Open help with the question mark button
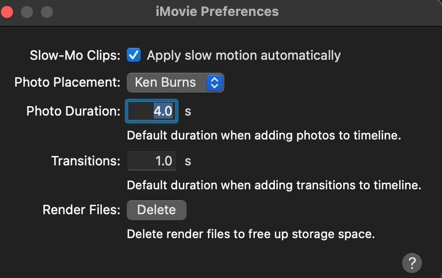The width and height of the screenshot is (442, 278). 412,263
